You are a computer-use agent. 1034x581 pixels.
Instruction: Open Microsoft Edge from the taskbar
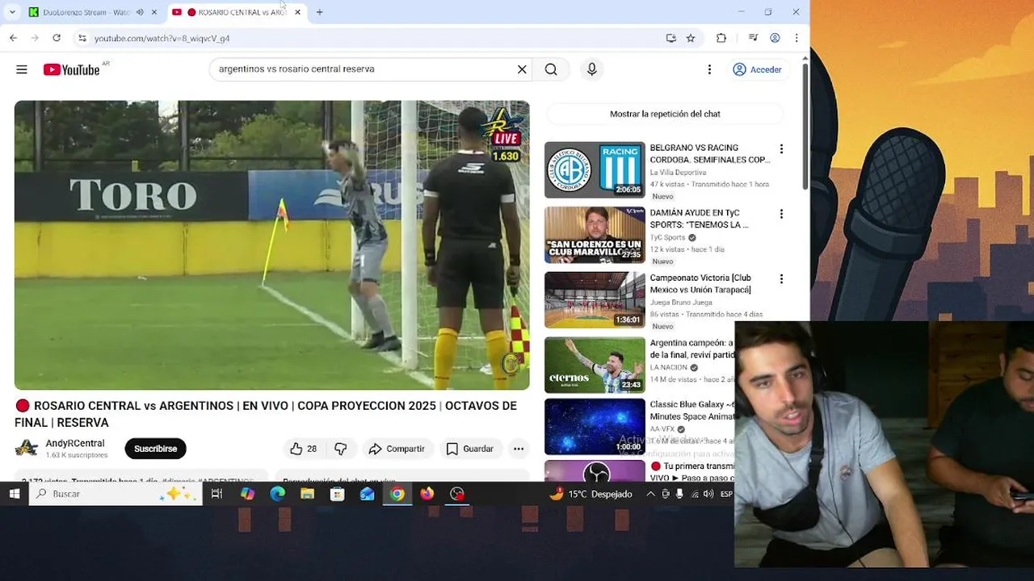point(277,494)
